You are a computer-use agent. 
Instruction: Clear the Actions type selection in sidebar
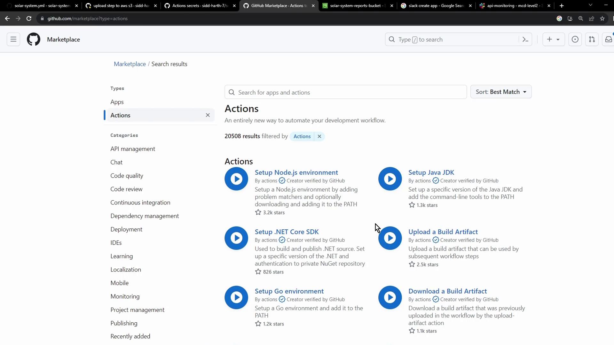(x=208, y=115)
